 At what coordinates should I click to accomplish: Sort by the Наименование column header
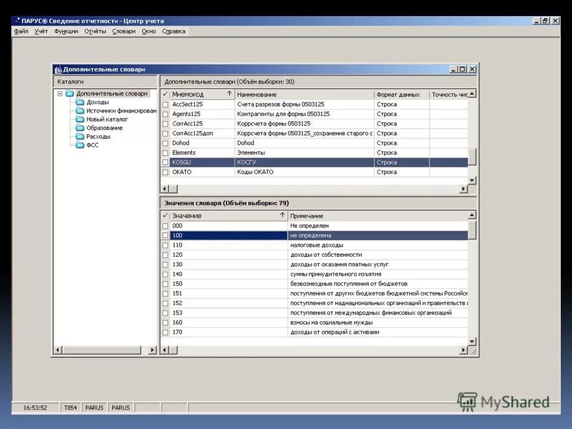coord(304,95)
